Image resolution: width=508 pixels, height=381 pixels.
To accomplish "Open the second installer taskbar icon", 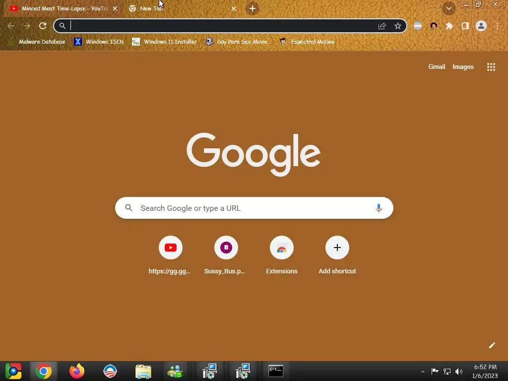I will [243, 371].
